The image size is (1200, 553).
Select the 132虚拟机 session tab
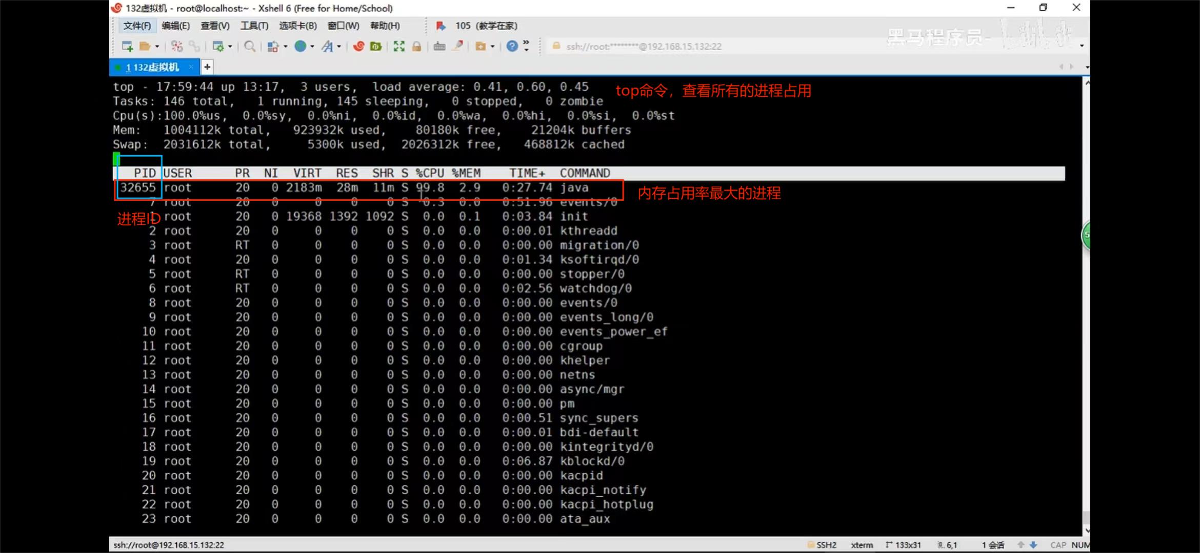tap(152, 67)
